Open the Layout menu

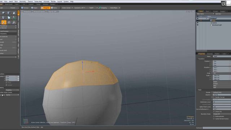60,1
